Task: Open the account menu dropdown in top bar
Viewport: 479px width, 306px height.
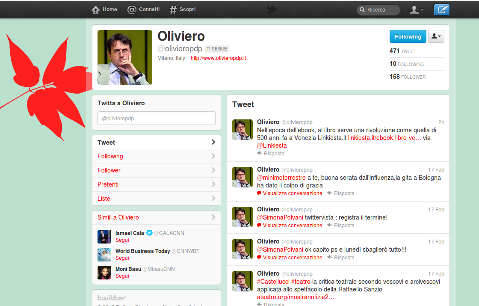Action: [416, 9]
